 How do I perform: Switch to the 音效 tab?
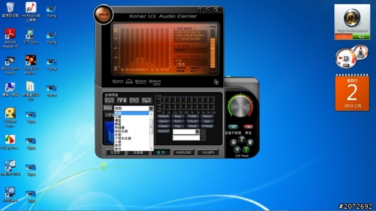(x=160, y=152)
